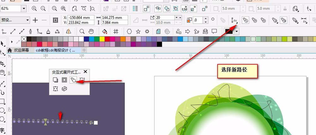Zoom to page icon
Image resolution: width=316 pixels, height=135 pixels.
(75, 8)
